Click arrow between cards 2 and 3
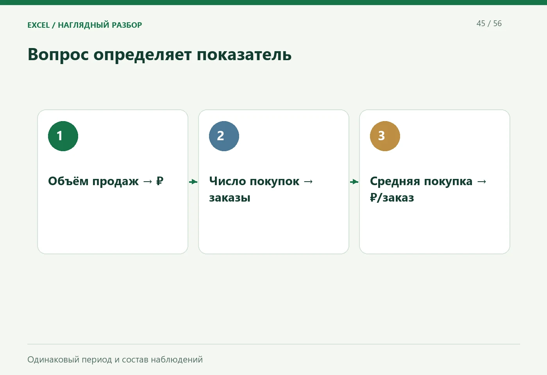The height and width of the screenshot is (375, 547). (x=354, y=182)
